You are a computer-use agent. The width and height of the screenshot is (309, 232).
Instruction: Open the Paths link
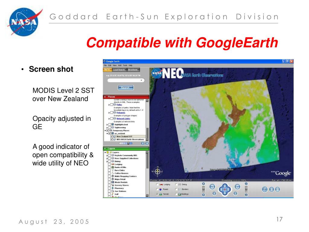click(x=119, y=105)
